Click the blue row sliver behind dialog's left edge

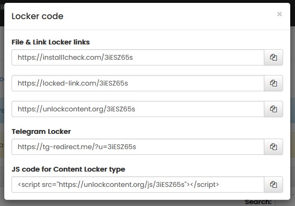(x=2, y=110)
